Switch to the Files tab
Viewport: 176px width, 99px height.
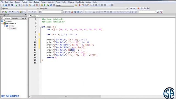pyautogui.click(x=22, y=18)
